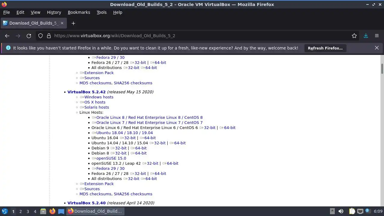Click the openSUSE 15.0 link
Viewport: 384px width, 216px height.
[x=109, y=158]
